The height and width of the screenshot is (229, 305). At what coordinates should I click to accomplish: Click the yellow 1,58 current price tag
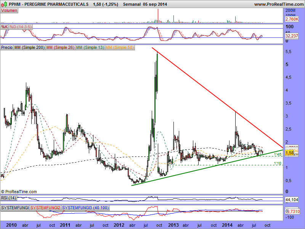(290, 153)
